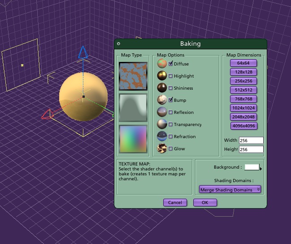The image size is (291, 244).
Task: Click the Diffuse channel sphere icon
Action: coord(162,64)
